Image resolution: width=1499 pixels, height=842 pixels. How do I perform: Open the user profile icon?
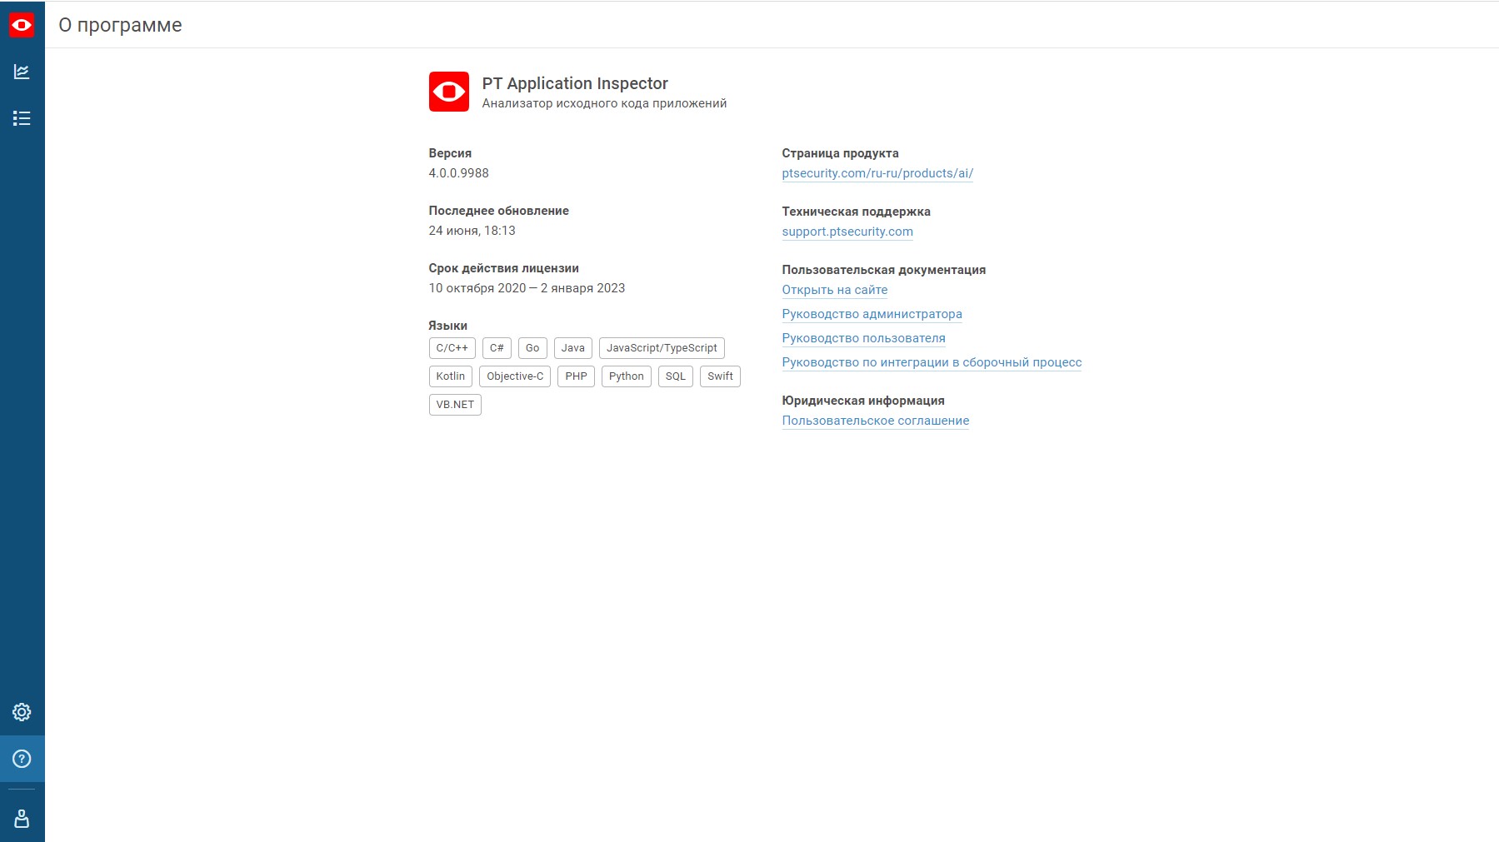click(22, 819)
